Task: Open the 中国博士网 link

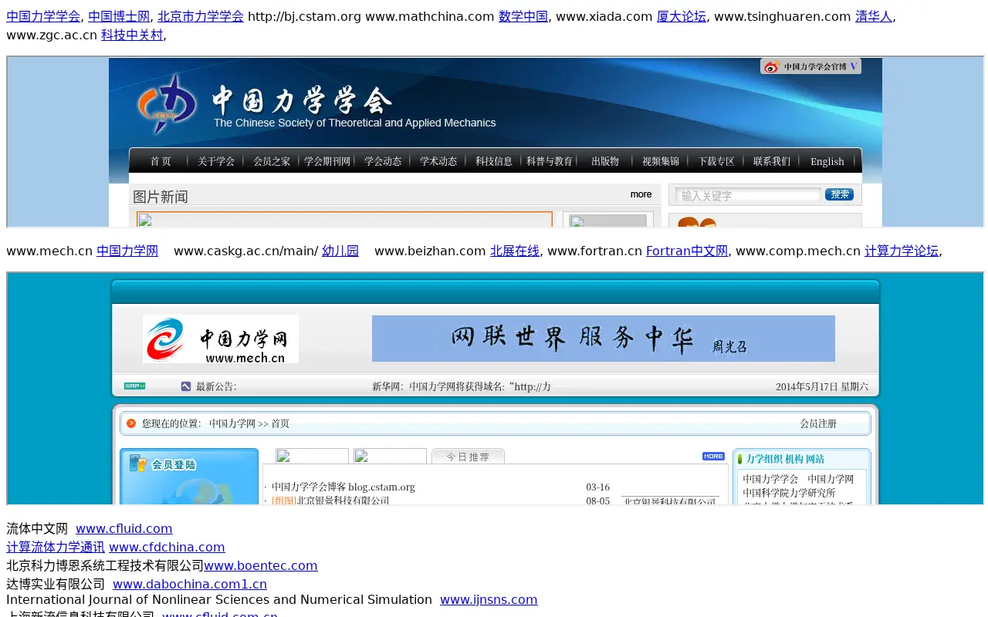Action: click(x=120, y=16)
